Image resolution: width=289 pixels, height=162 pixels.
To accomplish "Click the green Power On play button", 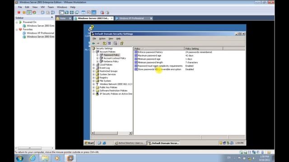I will pos(29,13).
